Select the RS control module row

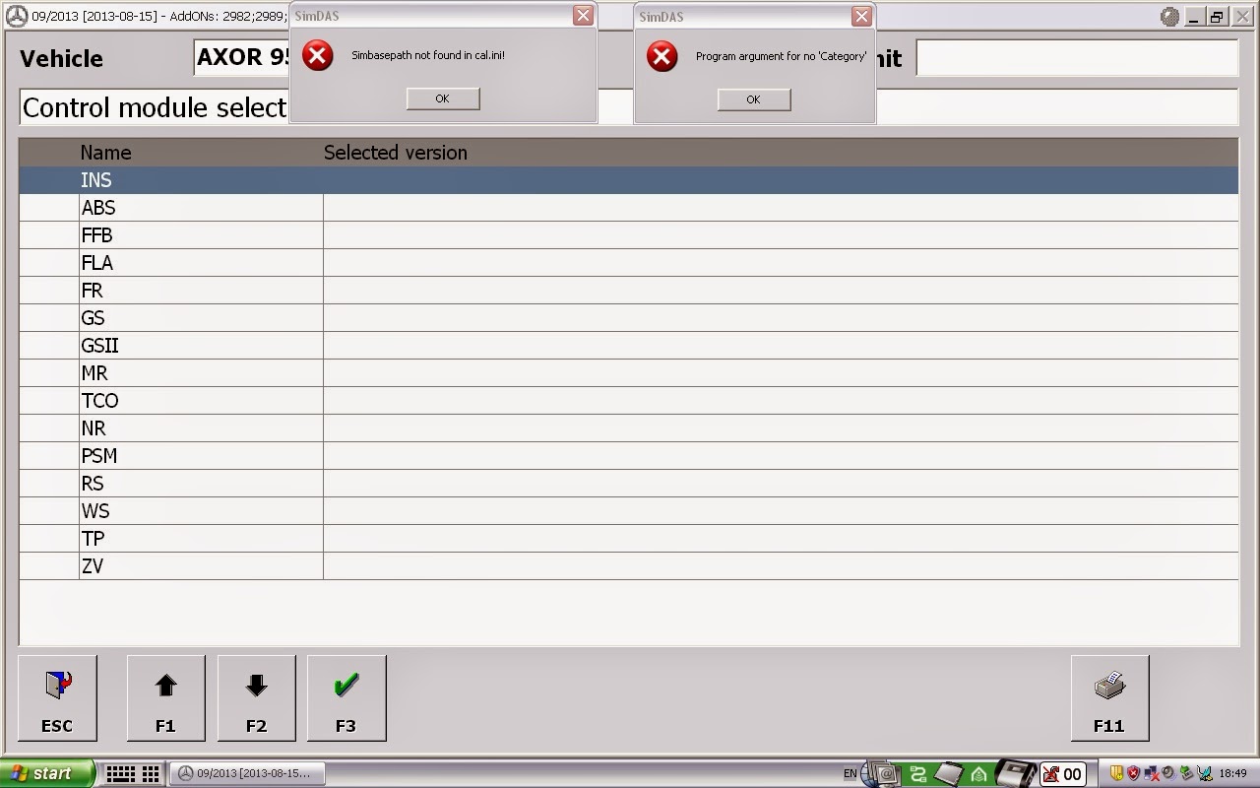click(628, 484)
